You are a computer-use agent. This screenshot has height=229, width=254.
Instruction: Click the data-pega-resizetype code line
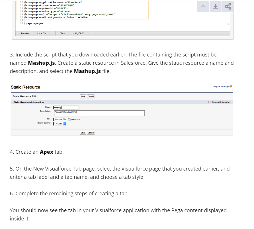click(48, 11)
